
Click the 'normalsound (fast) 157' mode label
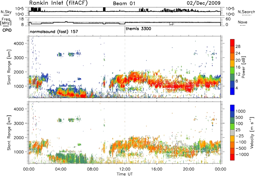coord(54,31)
